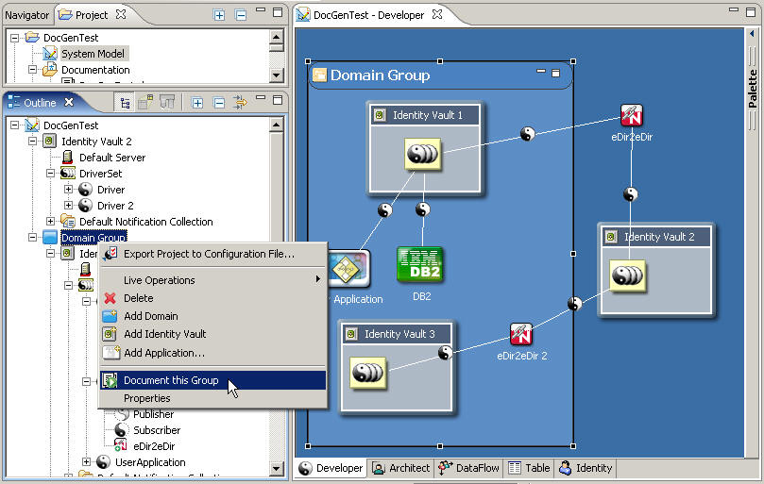Expand Driver node in Outline

click(x=69, y=190)
